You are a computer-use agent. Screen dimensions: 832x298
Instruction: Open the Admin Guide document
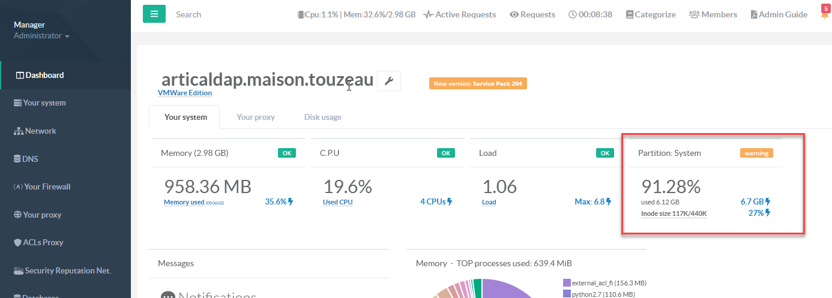pyautogui.click(x=779, y=14)
